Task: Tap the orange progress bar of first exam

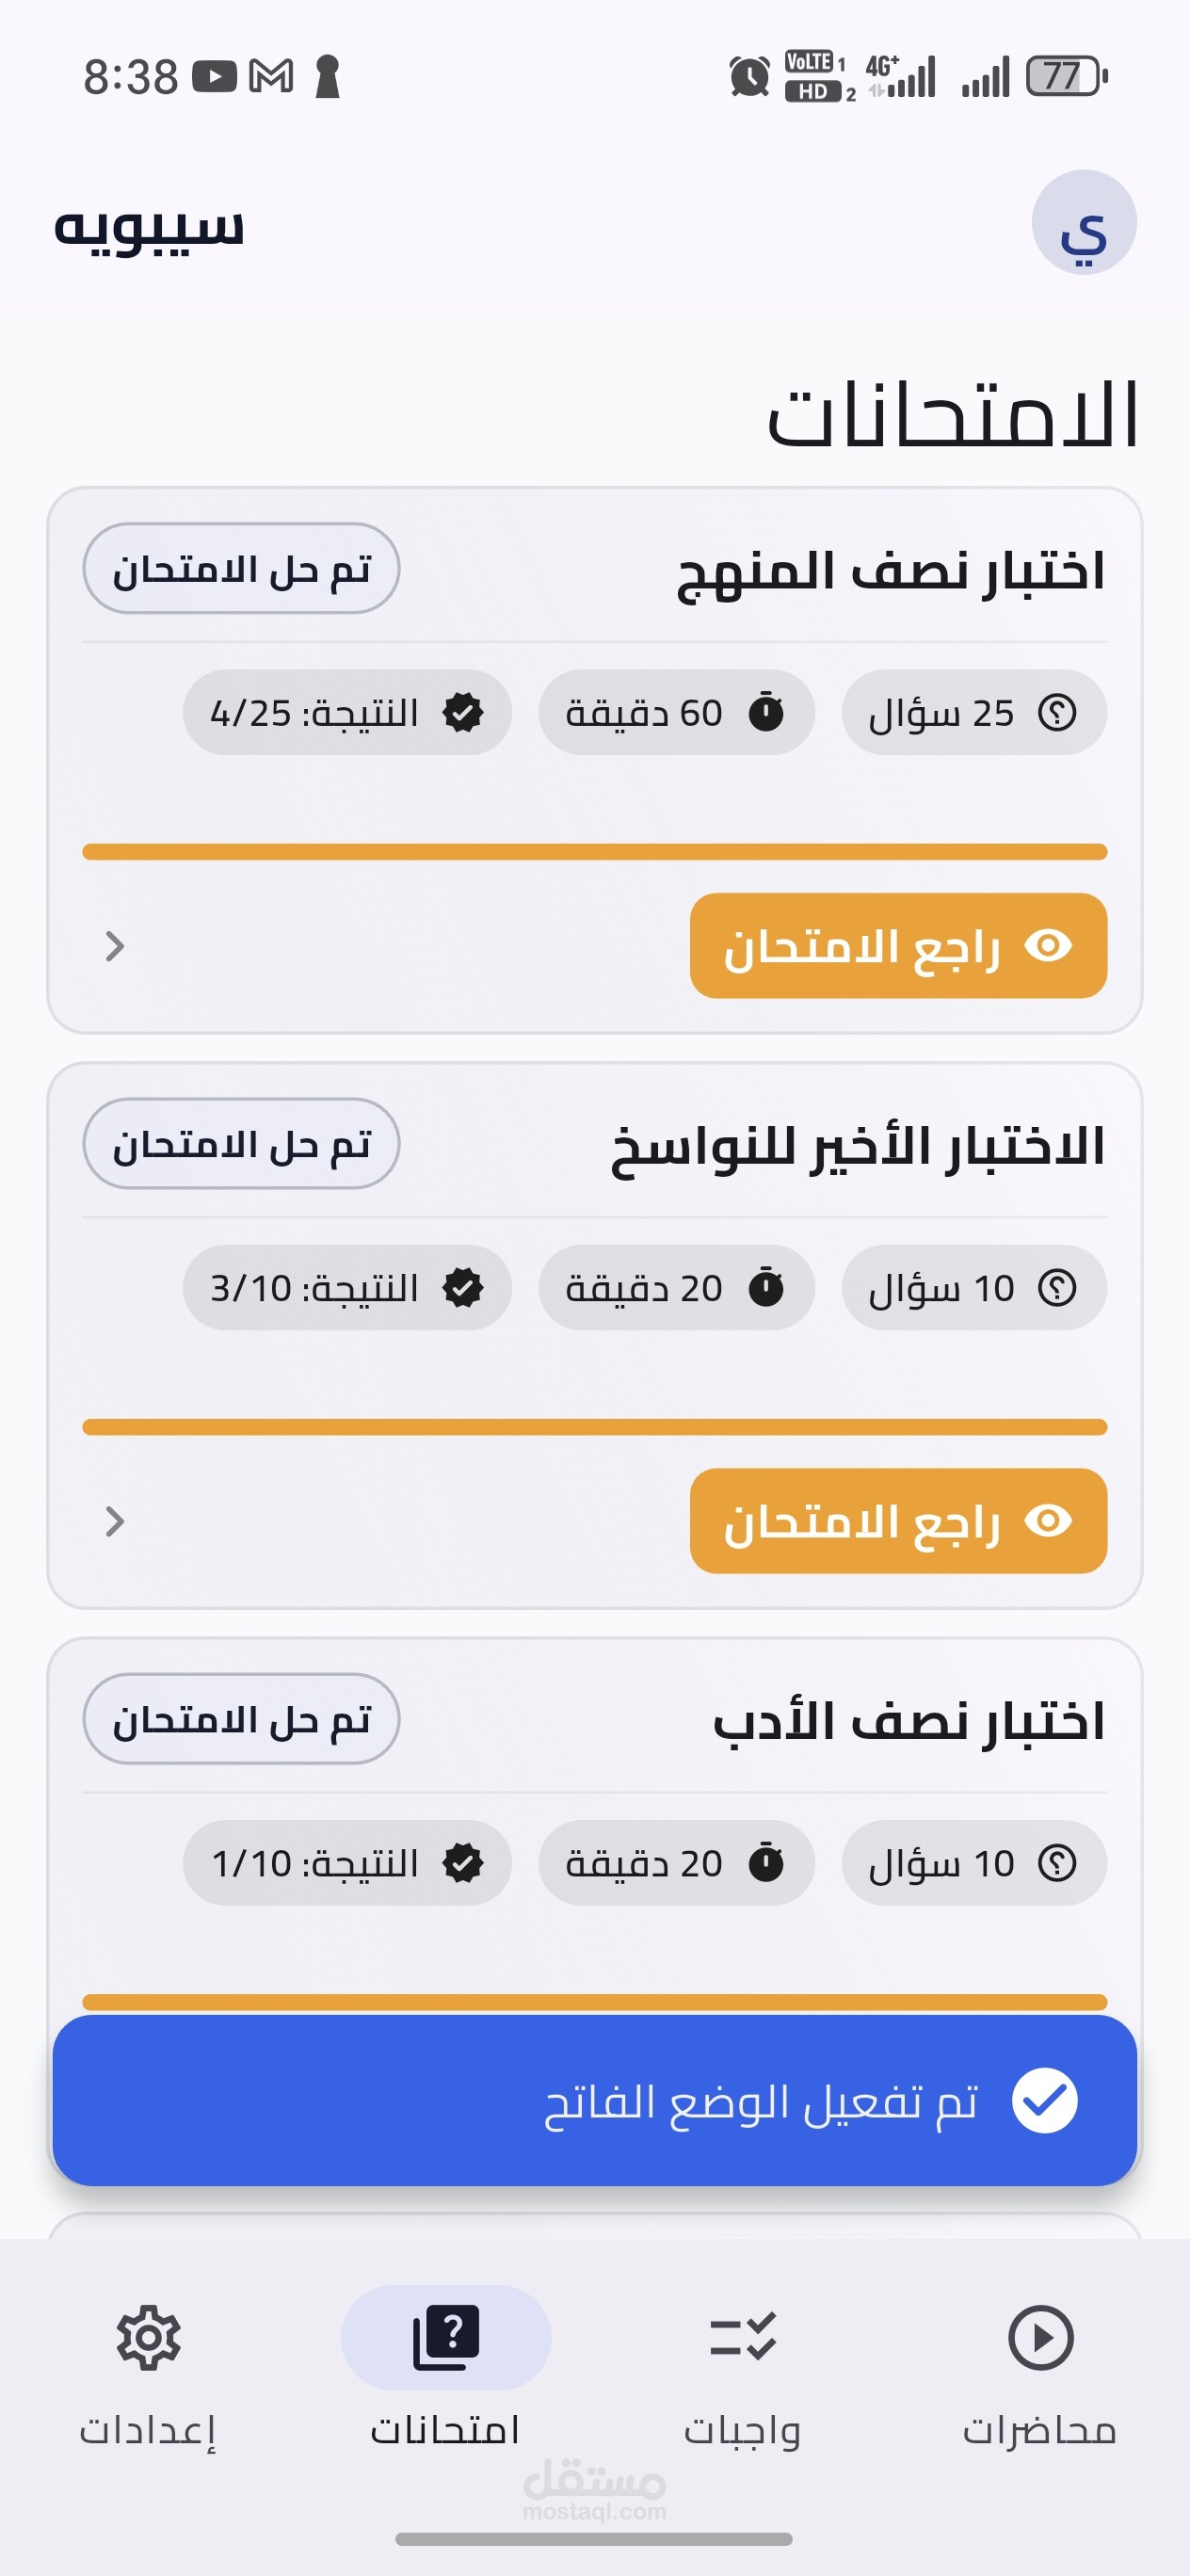Action: (594, 852)
